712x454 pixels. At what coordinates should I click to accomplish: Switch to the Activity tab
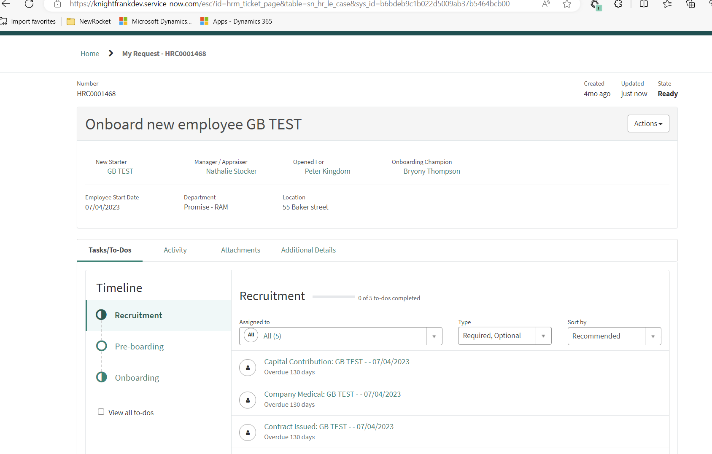pyautogui.click(x=175, y=250)
